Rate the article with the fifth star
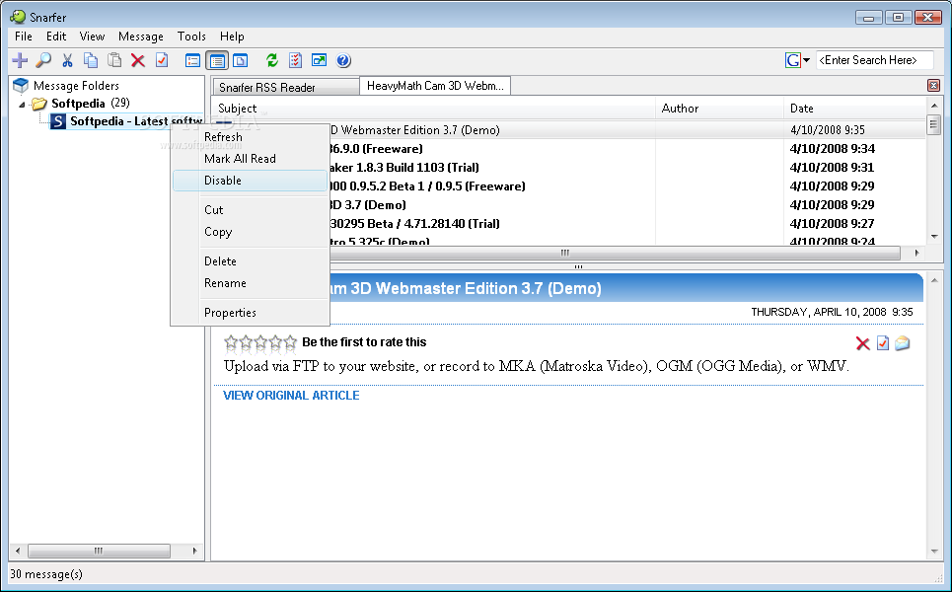 (290, 342)
